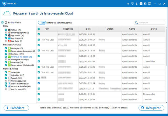Click the Contacts icon
Image resolution: width=168 pixels, height=116 pixels.
(9, 54)
